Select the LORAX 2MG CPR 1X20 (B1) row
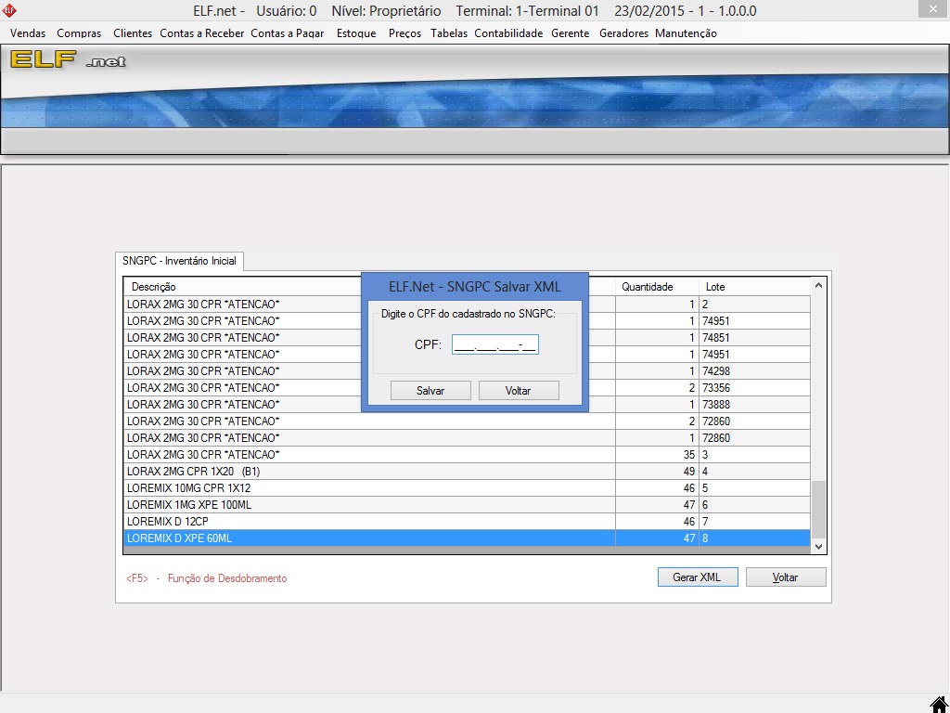The width and height of the screenshot is (950, 713). (467, 471)
